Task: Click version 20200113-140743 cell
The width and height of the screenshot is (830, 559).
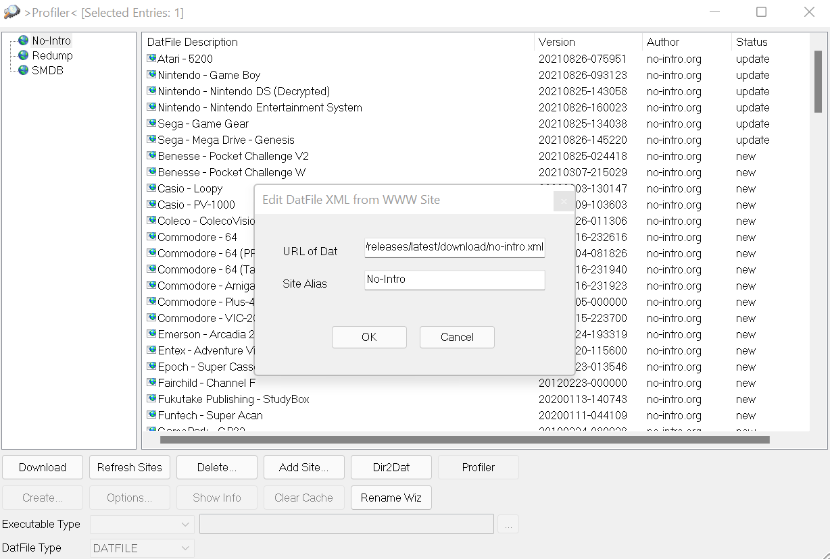Action: pyautogui.click(x=583, y=399)
